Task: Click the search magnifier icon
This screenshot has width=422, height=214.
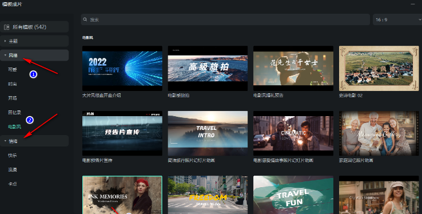Action: point(85,19)
